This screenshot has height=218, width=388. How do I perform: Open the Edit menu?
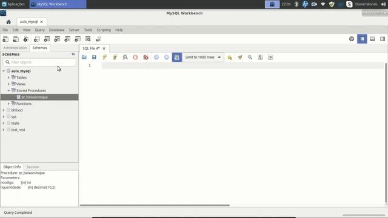(16, 30)
